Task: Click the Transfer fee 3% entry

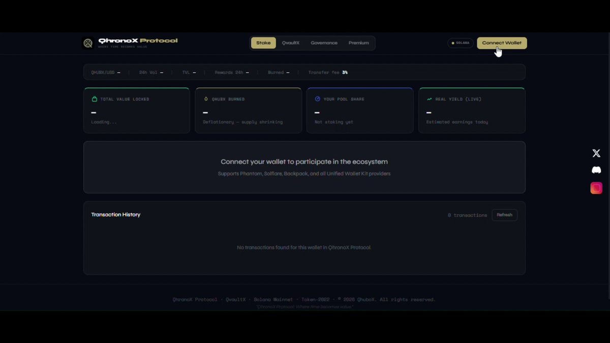Action: tap(328, 73)
